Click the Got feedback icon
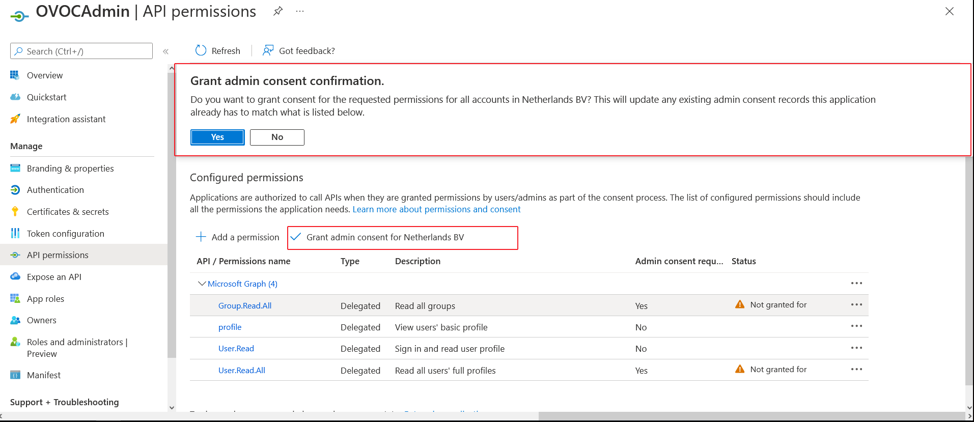 pyautogui.click(x=268, y=50)
